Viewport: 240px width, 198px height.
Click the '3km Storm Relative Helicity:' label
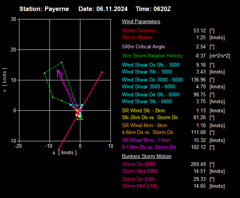(x=153, y=56)
